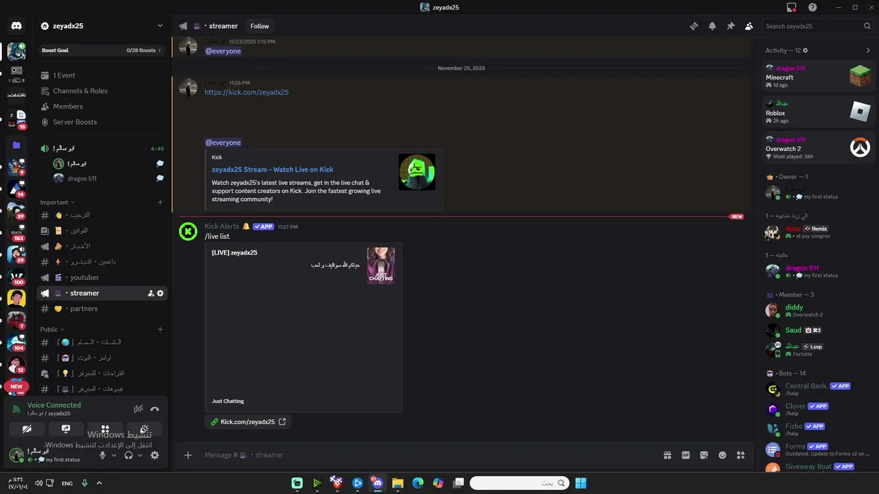This screenshot has width=879, height=494.
Task: Toggle noise suppression icon in voice panel
Action: click(x=138, y=409)
